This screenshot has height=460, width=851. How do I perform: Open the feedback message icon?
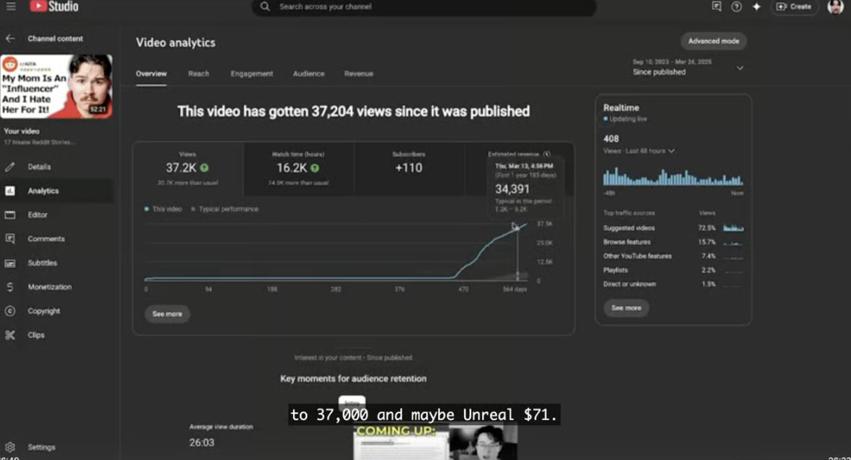tap(716, 7)
